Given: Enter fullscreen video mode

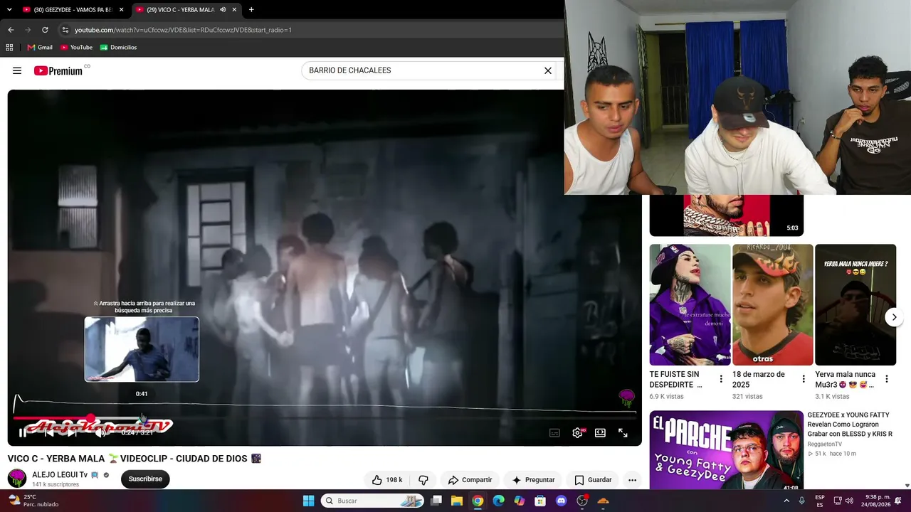Looking at the screenshot, I should 623,432.
